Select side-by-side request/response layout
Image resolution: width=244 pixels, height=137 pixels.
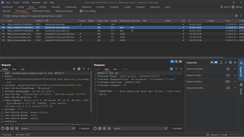(172, 62)
